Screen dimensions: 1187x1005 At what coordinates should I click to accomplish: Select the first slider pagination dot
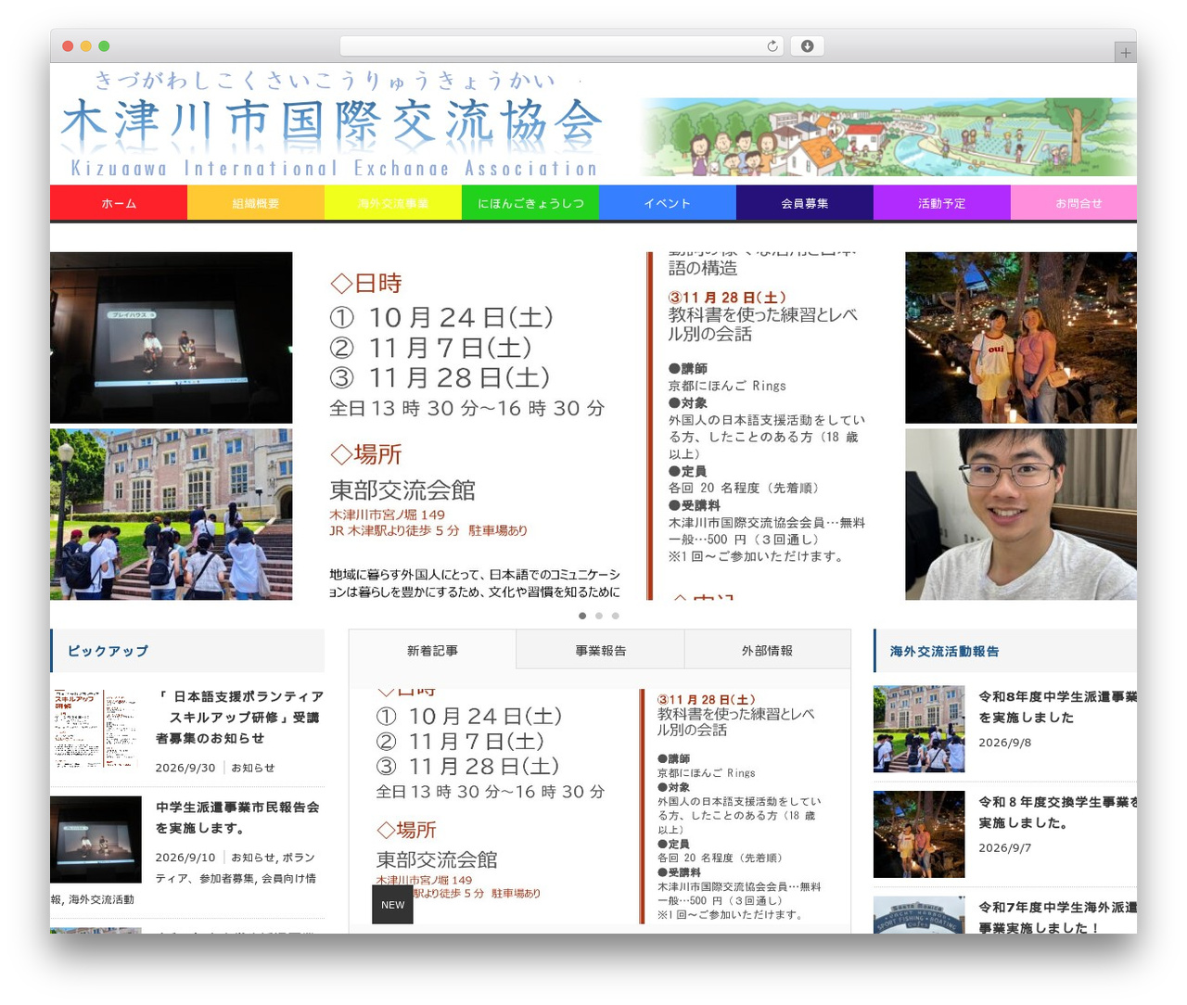click(582, 616)
